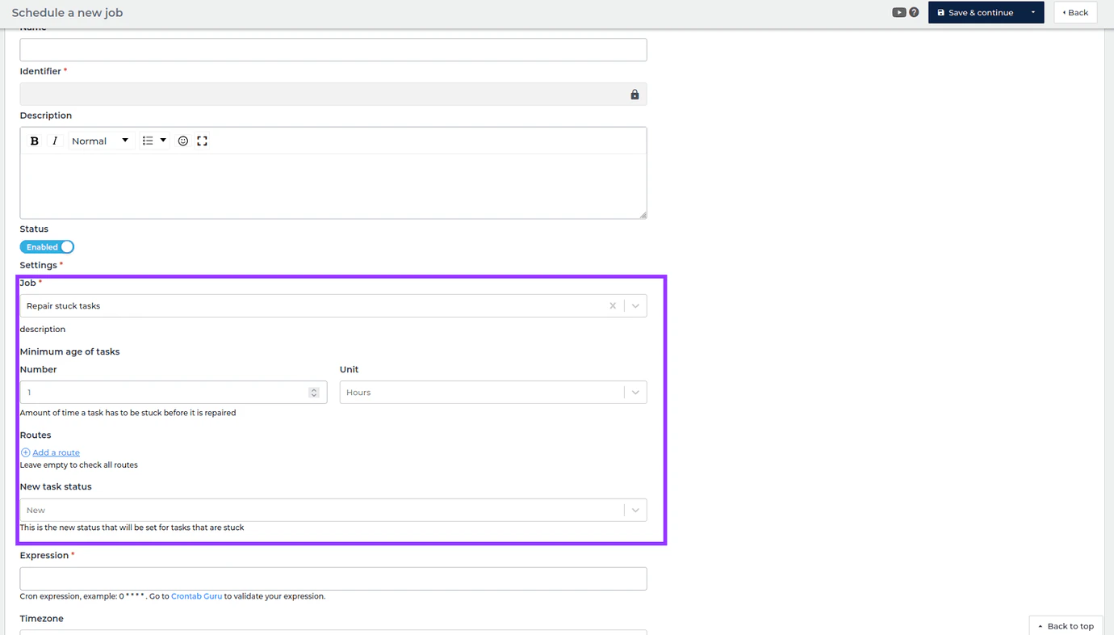Open the emoji picker in description editor
The height and width of the screenshot is (635, 1114).
[183, 141]
